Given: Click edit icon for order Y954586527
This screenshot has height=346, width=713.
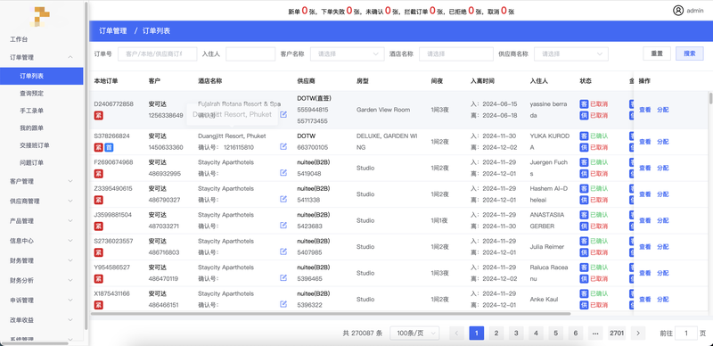Looking at the screenshot, I should pos(283,277).
